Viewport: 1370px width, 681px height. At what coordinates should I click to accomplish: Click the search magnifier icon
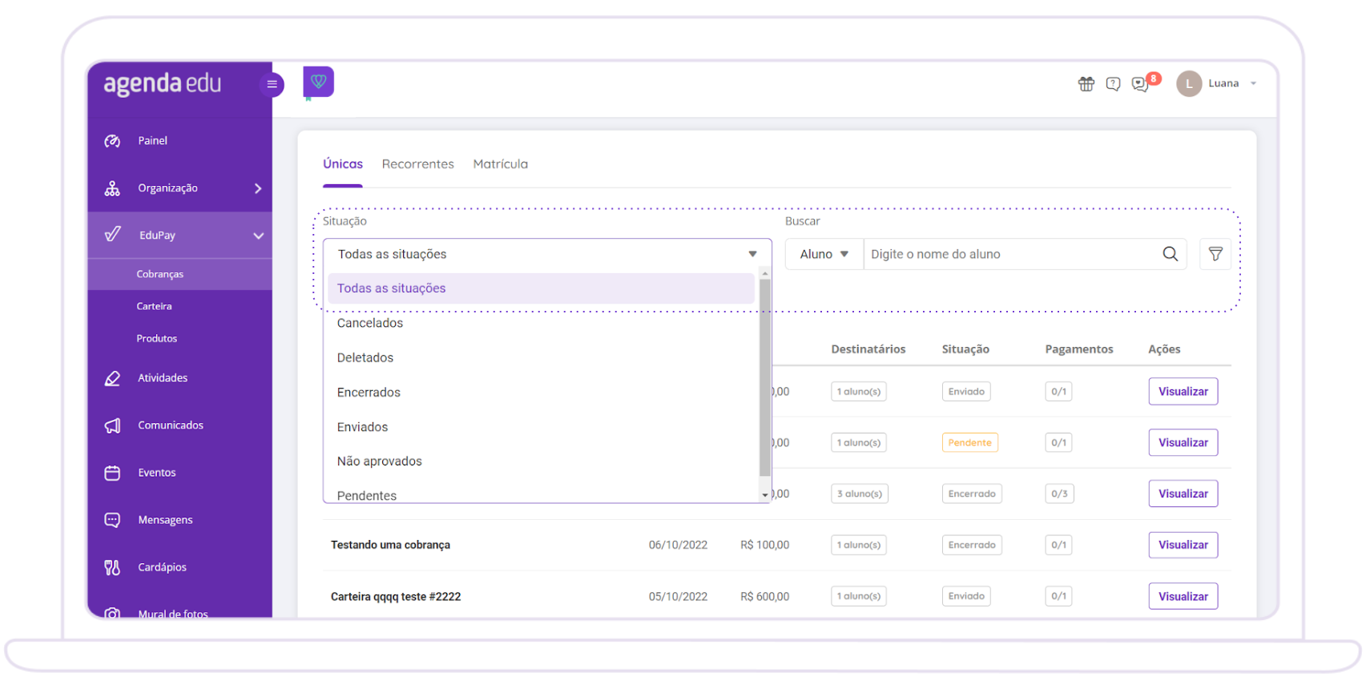click(x=1170, y=254)
